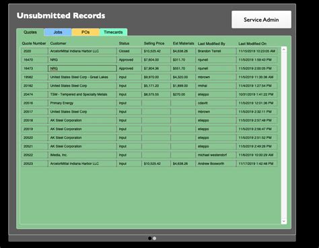Click Primary Energy customer cell
Screen dimensions: 319x248
82,103
